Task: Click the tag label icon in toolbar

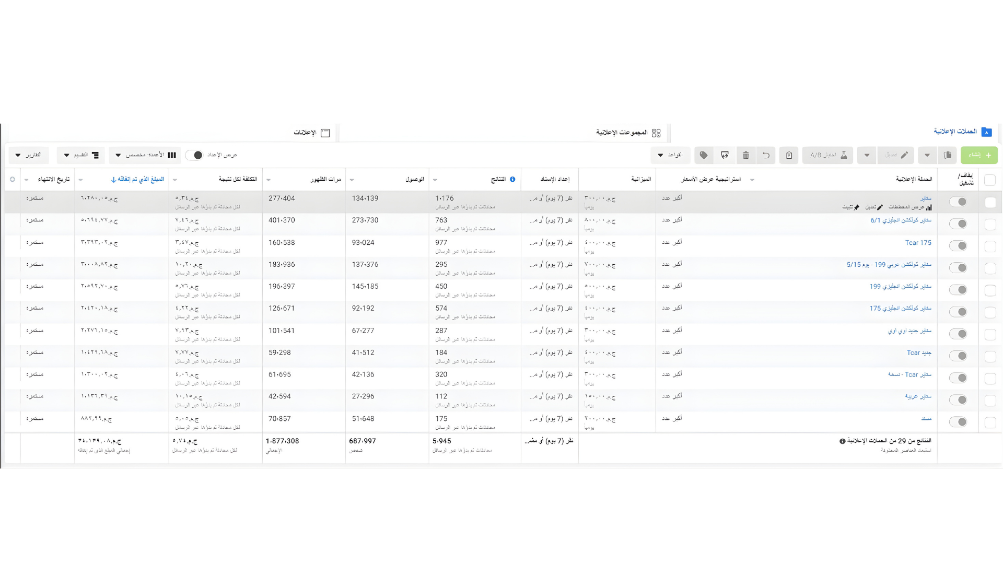Action: (704, 155)
